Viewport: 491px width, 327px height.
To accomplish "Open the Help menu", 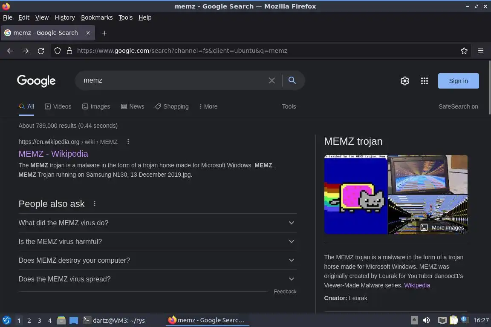I will (x=145, y=17).
